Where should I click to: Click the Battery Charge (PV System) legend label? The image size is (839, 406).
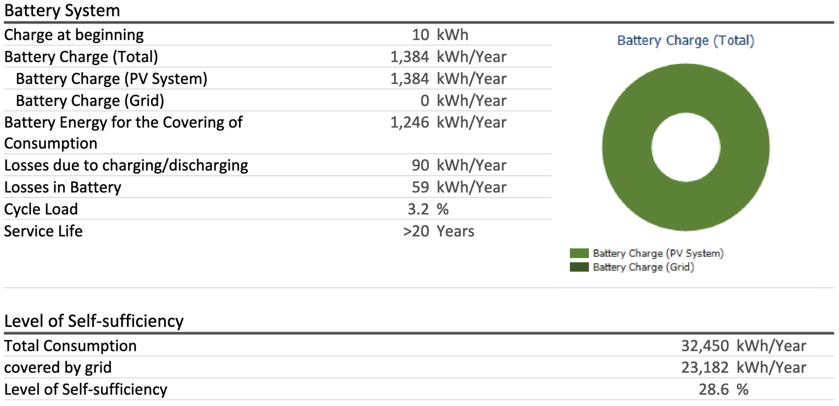[658, 253]
